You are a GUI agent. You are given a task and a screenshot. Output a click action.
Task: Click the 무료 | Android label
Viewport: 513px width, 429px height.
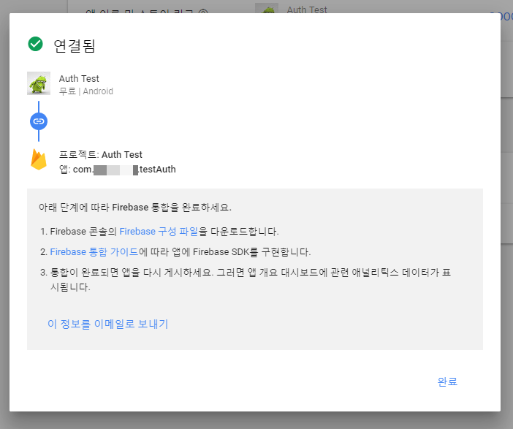pos(86,91)
